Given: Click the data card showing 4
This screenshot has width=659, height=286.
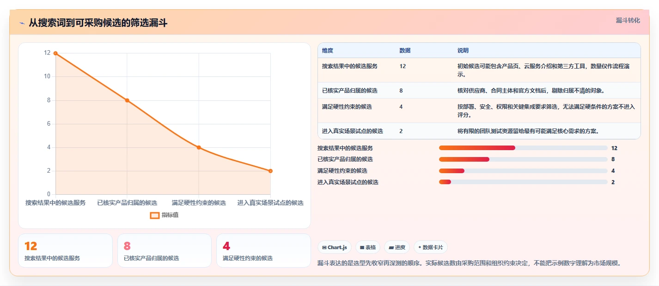Looking at the screenshot, I should point(263,251).
